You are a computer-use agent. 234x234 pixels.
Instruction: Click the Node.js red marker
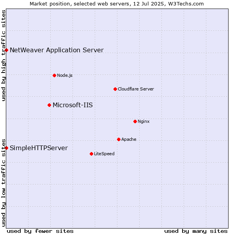[x=55, y=76]
